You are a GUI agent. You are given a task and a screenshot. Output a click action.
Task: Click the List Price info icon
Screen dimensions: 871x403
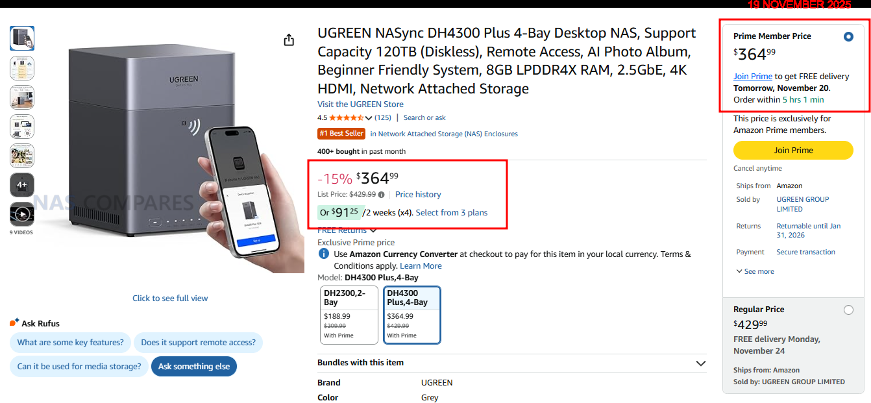click(x=381, y=195)
